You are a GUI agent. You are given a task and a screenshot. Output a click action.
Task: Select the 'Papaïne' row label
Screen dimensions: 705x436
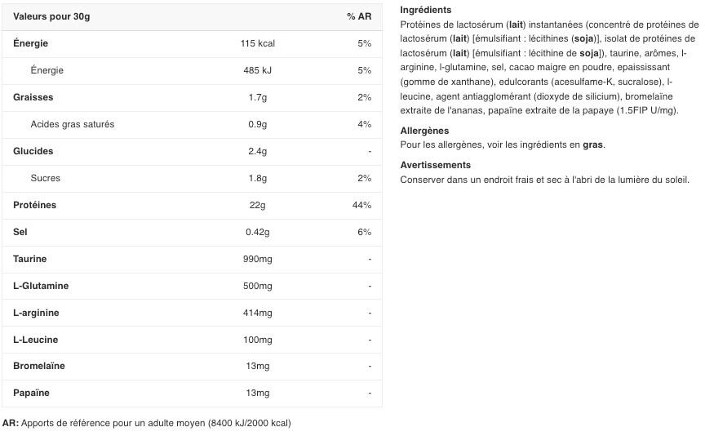coord(32,393)
